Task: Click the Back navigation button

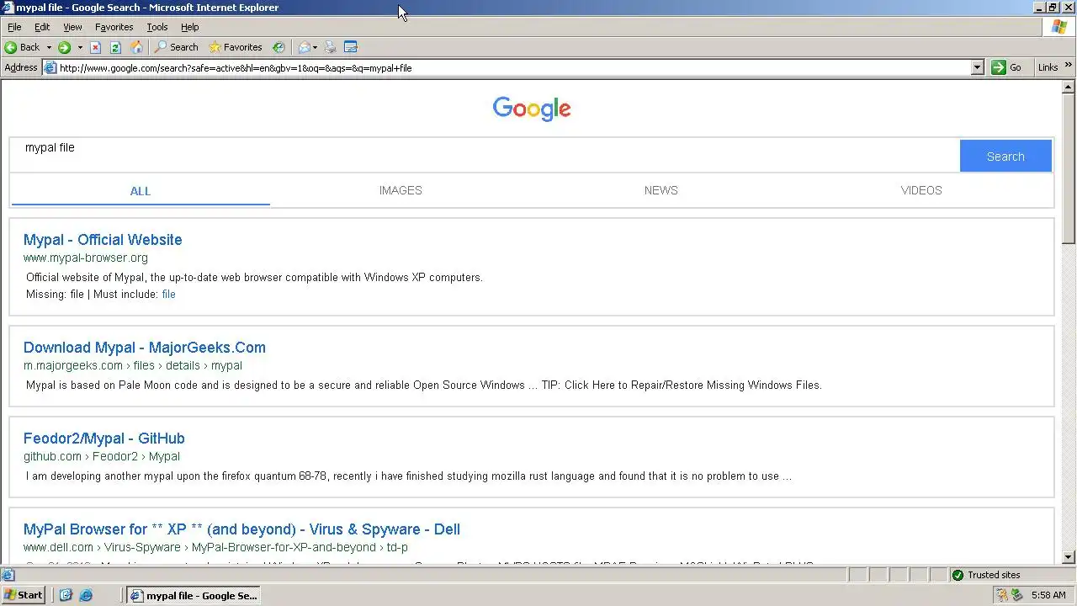Action: pos(23,47)
